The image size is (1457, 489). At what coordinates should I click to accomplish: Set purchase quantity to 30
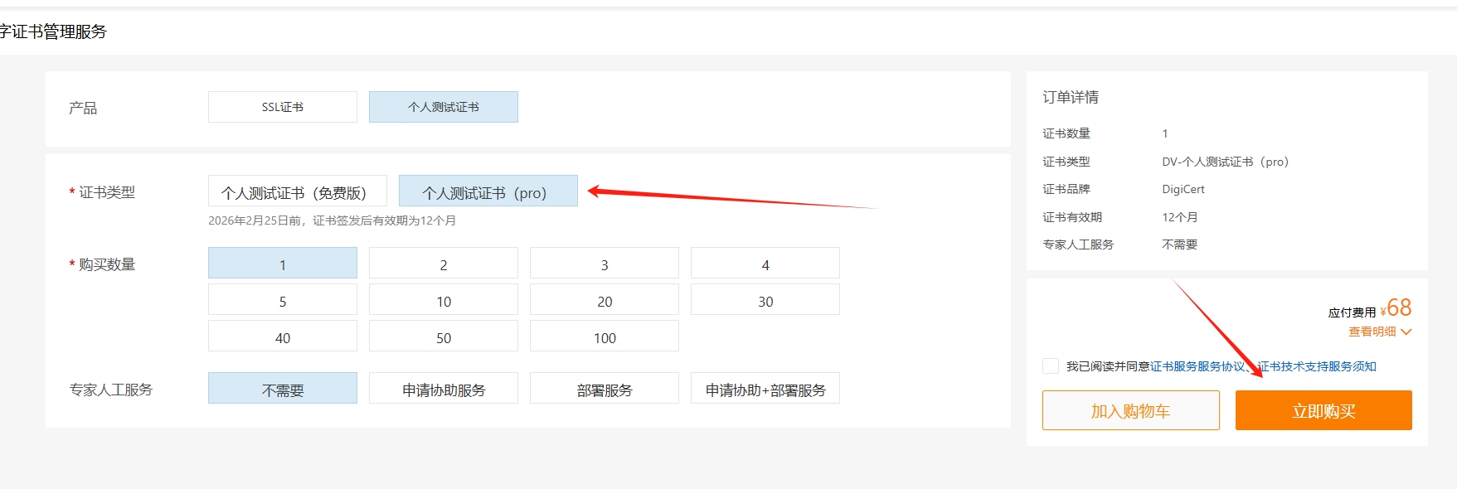pyautogui.click(x=765, y=300)
